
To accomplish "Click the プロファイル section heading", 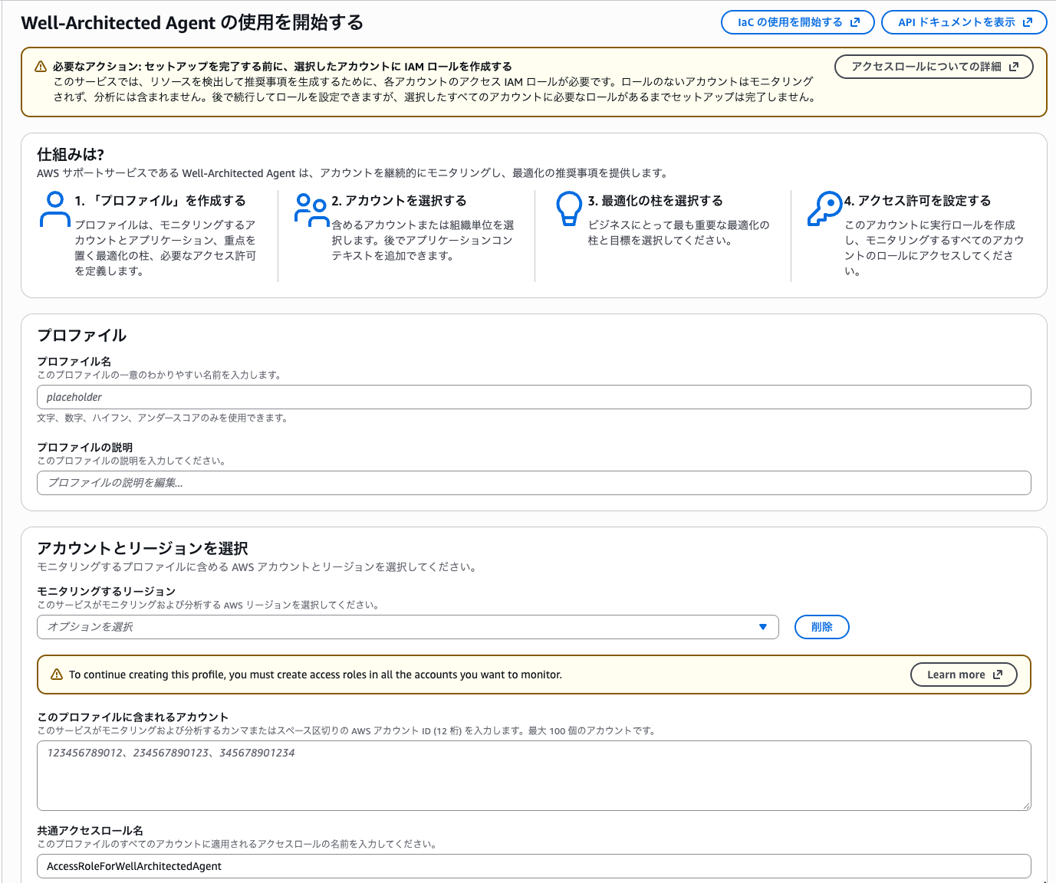I will [x=82, y=335].
